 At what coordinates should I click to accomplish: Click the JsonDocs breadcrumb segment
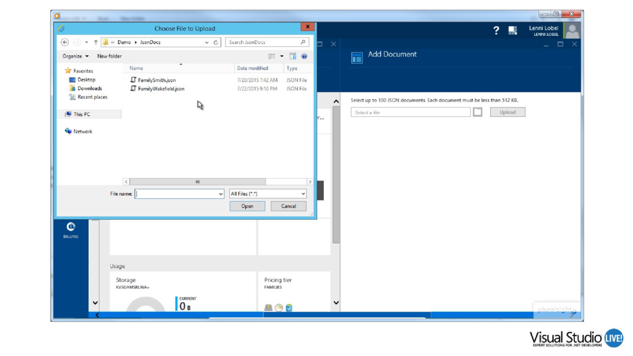pyautogui.click(x=150, y=42)
